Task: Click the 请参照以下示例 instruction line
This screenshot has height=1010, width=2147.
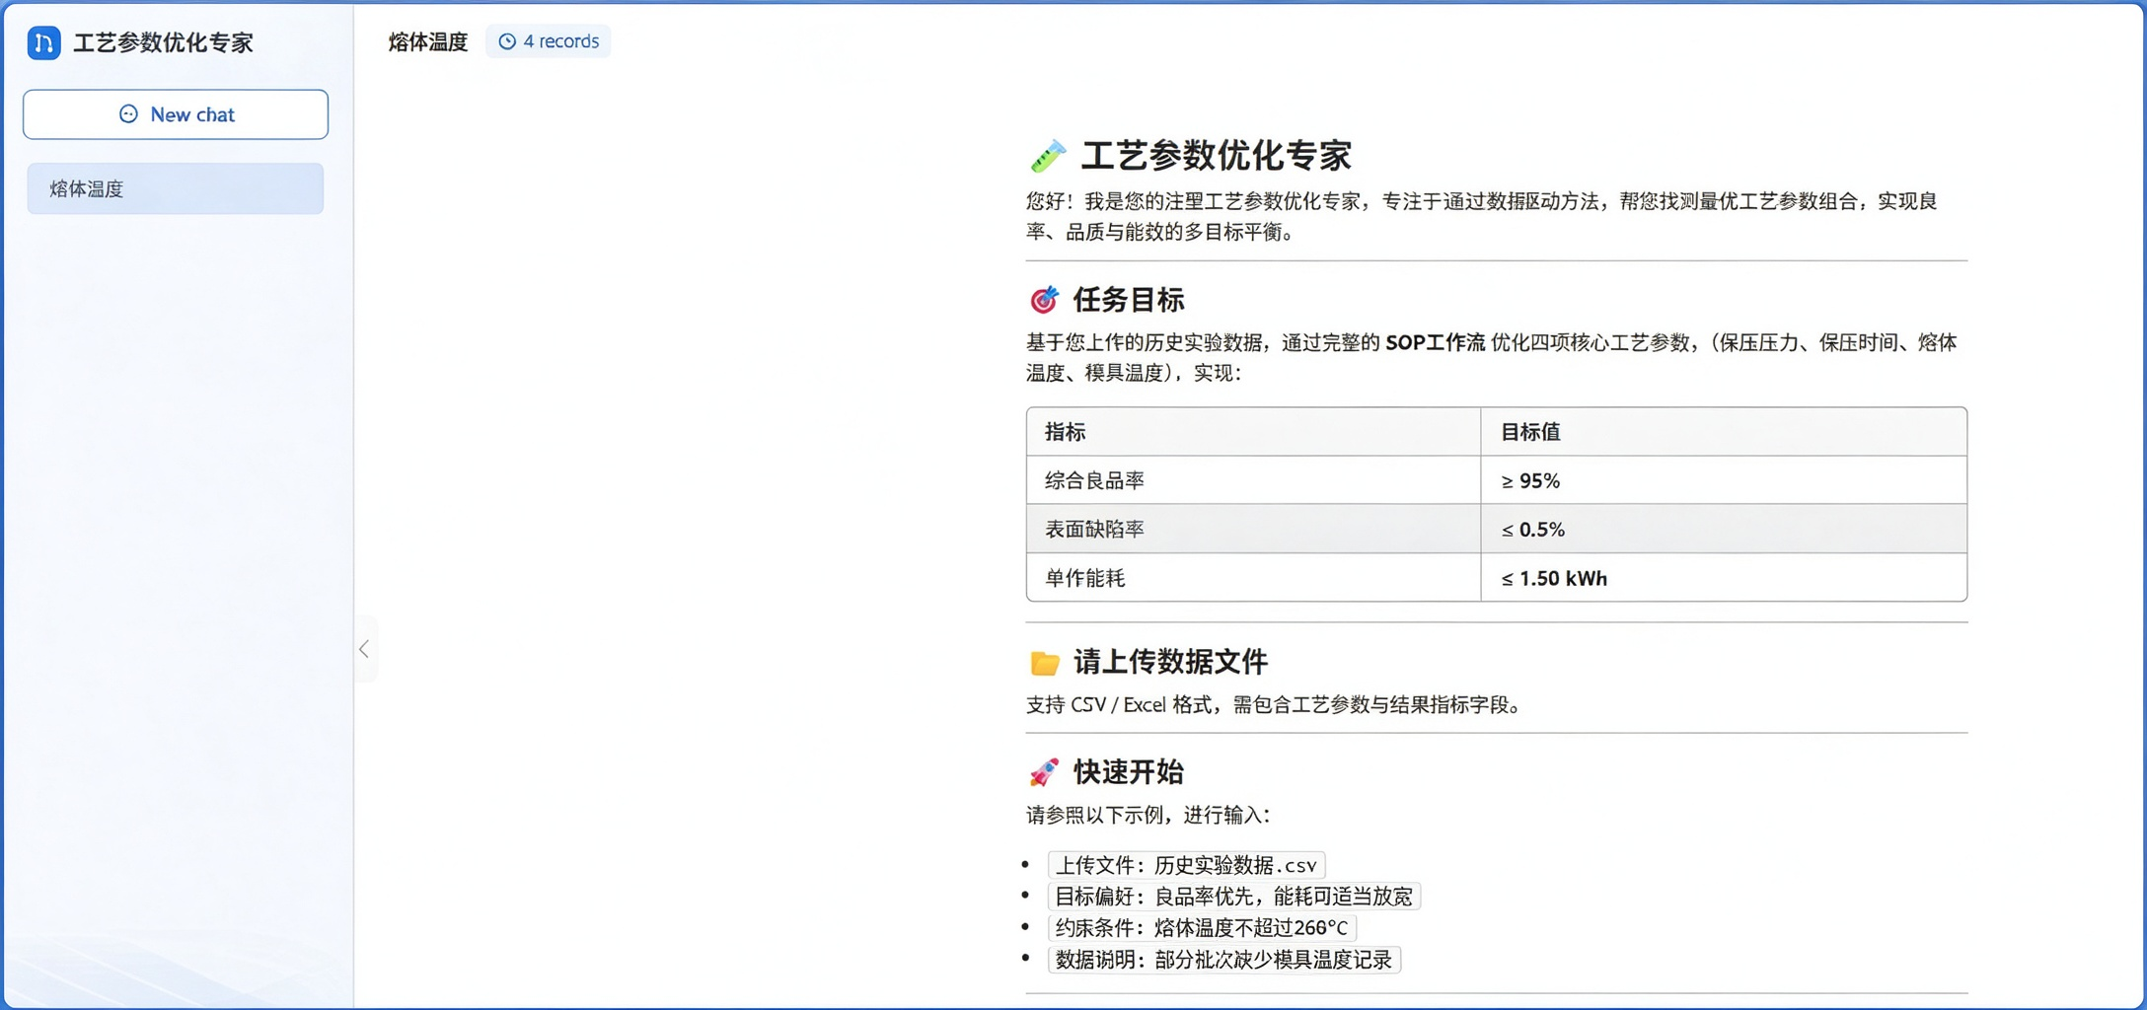Action: (x=1150, y=815)
